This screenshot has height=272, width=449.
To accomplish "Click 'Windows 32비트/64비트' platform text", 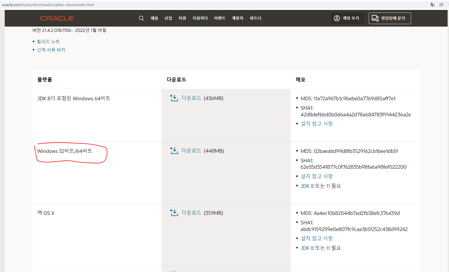I will [65, 151].
